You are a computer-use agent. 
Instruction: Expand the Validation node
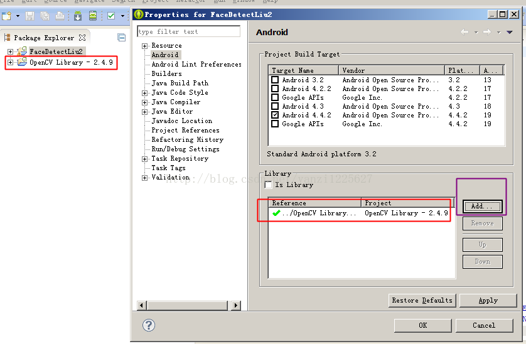[x=144, y=178]
